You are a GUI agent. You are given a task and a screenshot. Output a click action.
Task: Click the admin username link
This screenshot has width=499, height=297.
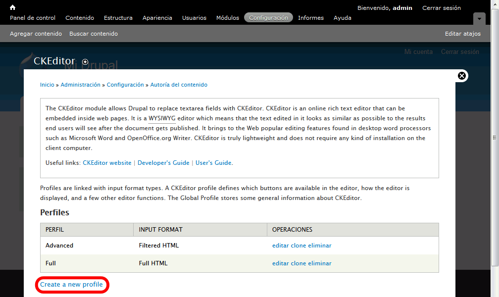pos(402,8)
